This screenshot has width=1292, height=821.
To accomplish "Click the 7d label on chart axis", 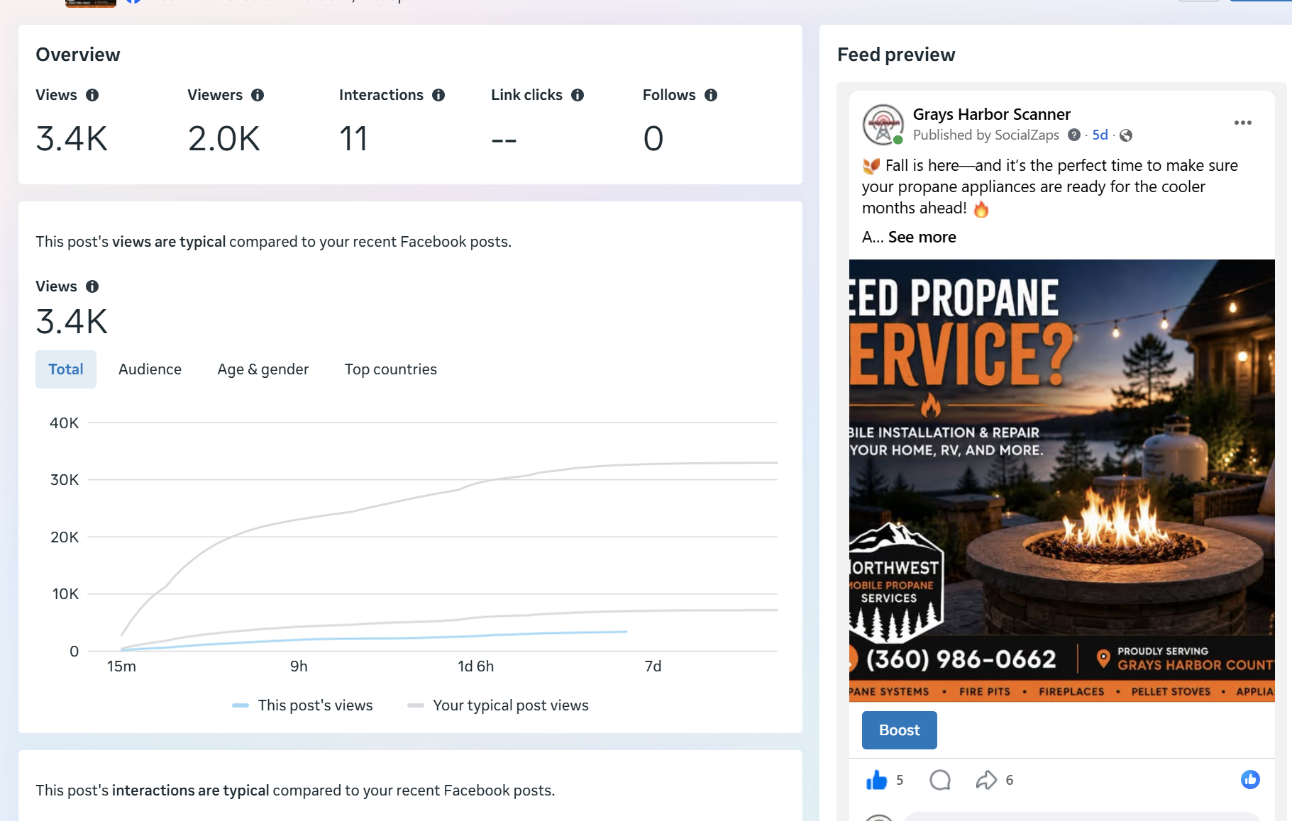I will (x=653, y=666).
